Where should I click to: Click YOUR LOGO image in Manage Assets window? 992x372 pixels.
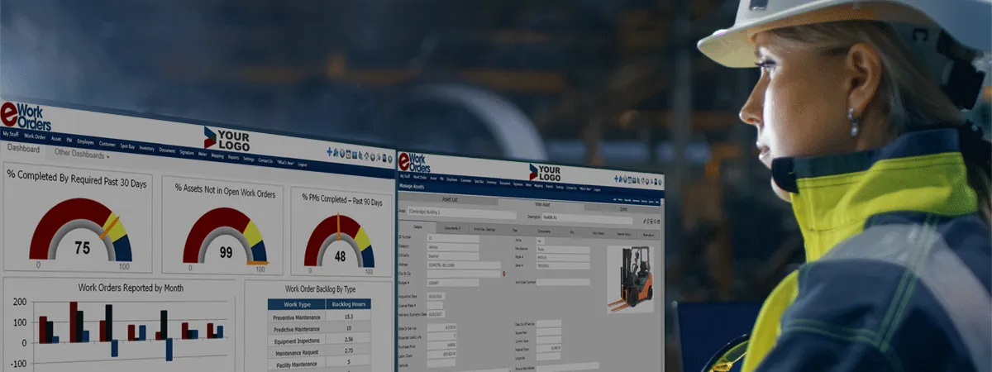pos(545,173)
